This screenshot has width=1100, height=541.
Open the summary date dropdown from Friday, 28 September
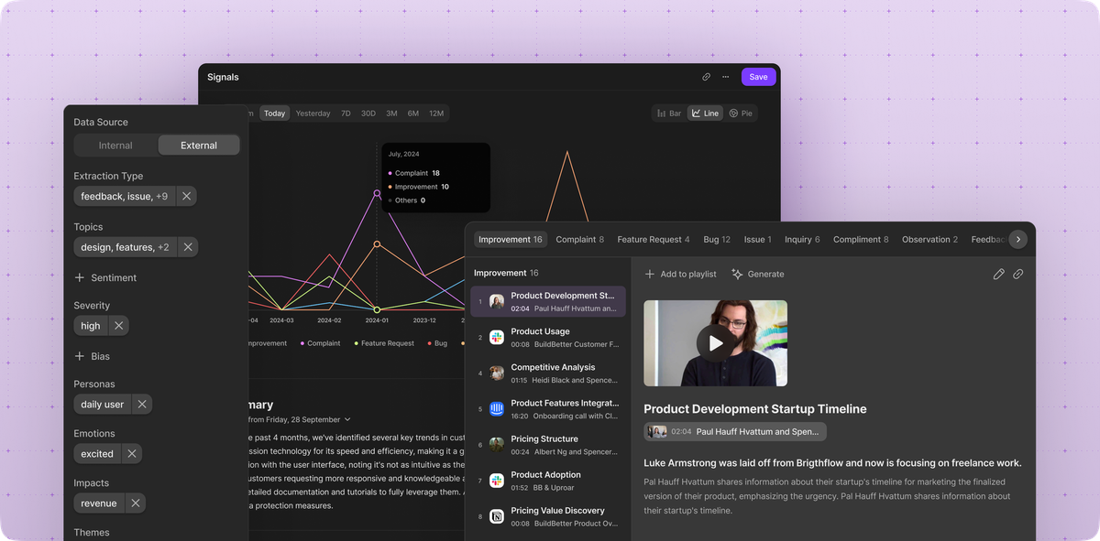point(300,419)
